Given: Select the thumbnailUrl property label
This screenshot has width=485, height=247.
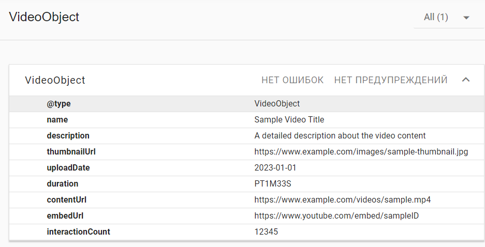Looking at the screenshot, I should [x=71, y=152].
